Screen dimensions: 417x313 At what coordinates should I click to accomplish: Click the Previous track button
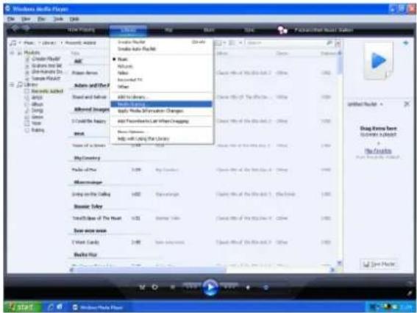(x=192, y=287)
